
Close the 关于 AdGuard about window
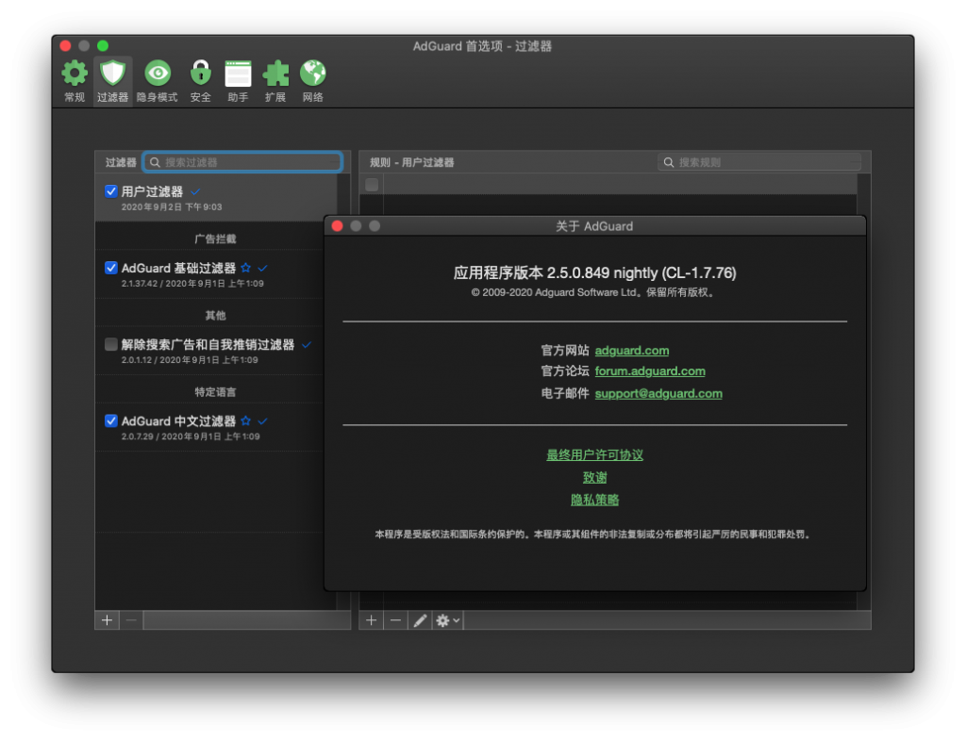[x=338, y=226]
